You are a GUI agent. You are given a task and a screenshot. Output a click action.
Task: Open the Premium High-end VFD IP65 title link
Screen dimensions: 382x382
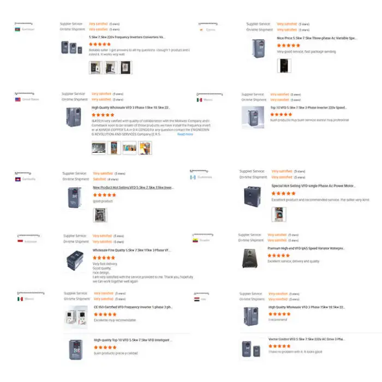[x=306, y=248]
